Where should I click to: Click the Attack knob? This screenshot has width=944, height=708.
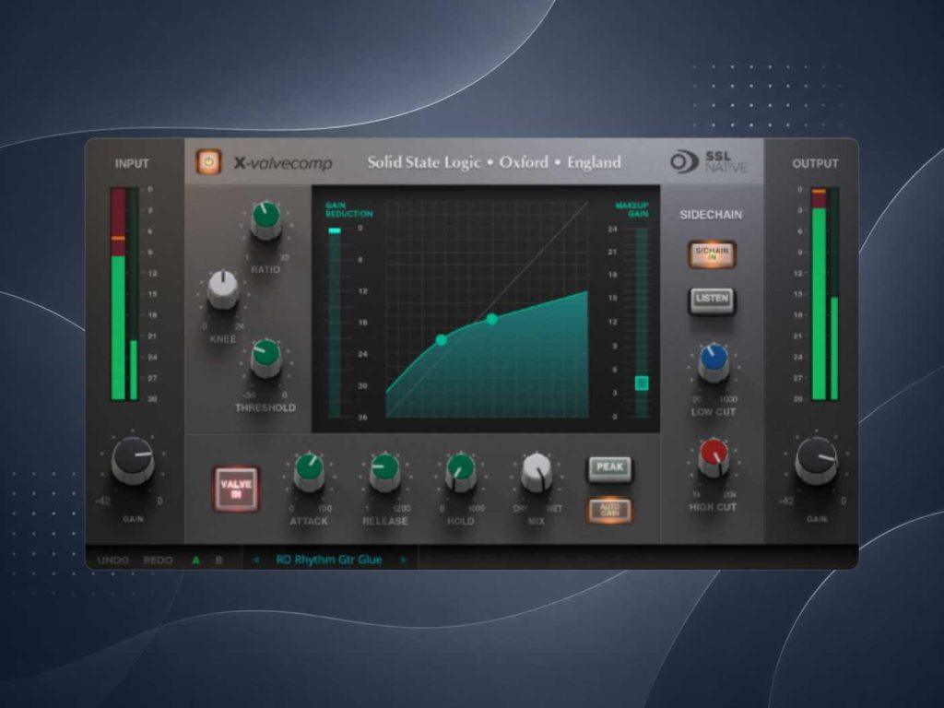[309, 472]
